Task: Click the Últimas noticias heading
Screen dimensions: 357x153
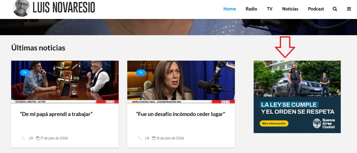Action: pos(38,47)
